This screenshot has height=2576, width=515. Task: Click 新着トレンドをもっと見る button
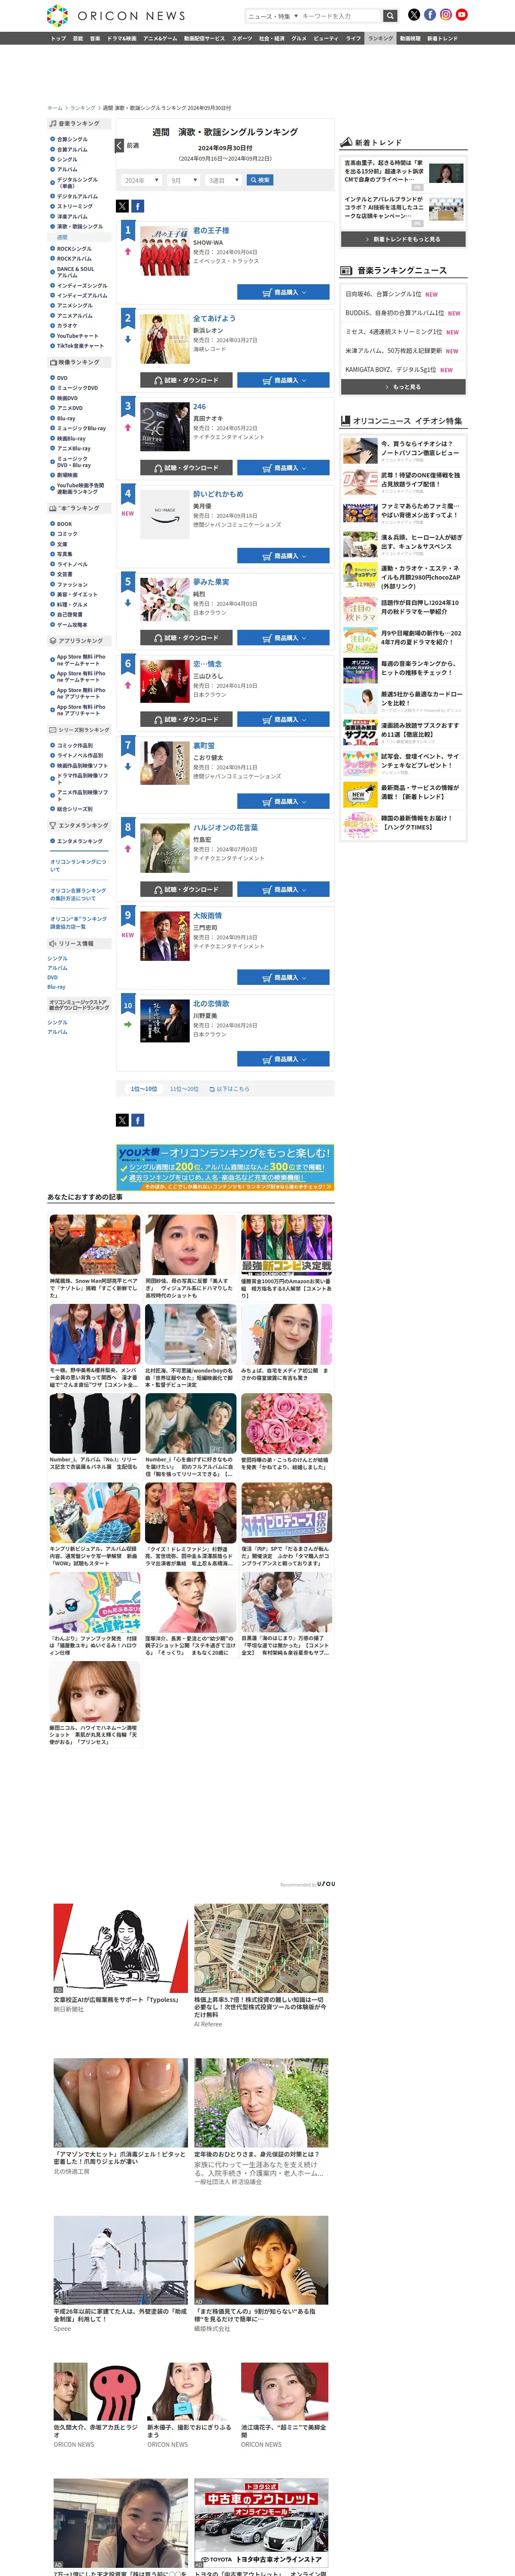coord(403,239)
